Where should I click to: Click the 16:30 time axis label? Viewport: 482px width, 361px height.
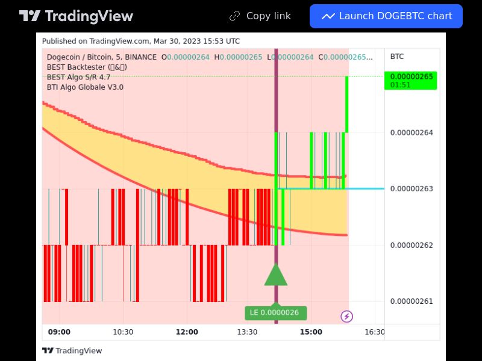(374, 332)
